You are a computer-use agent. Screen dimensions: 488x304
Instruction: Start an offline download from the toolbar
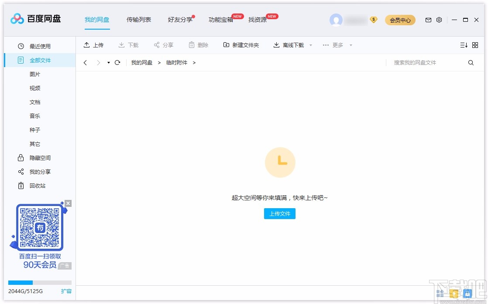pos(289,45)
